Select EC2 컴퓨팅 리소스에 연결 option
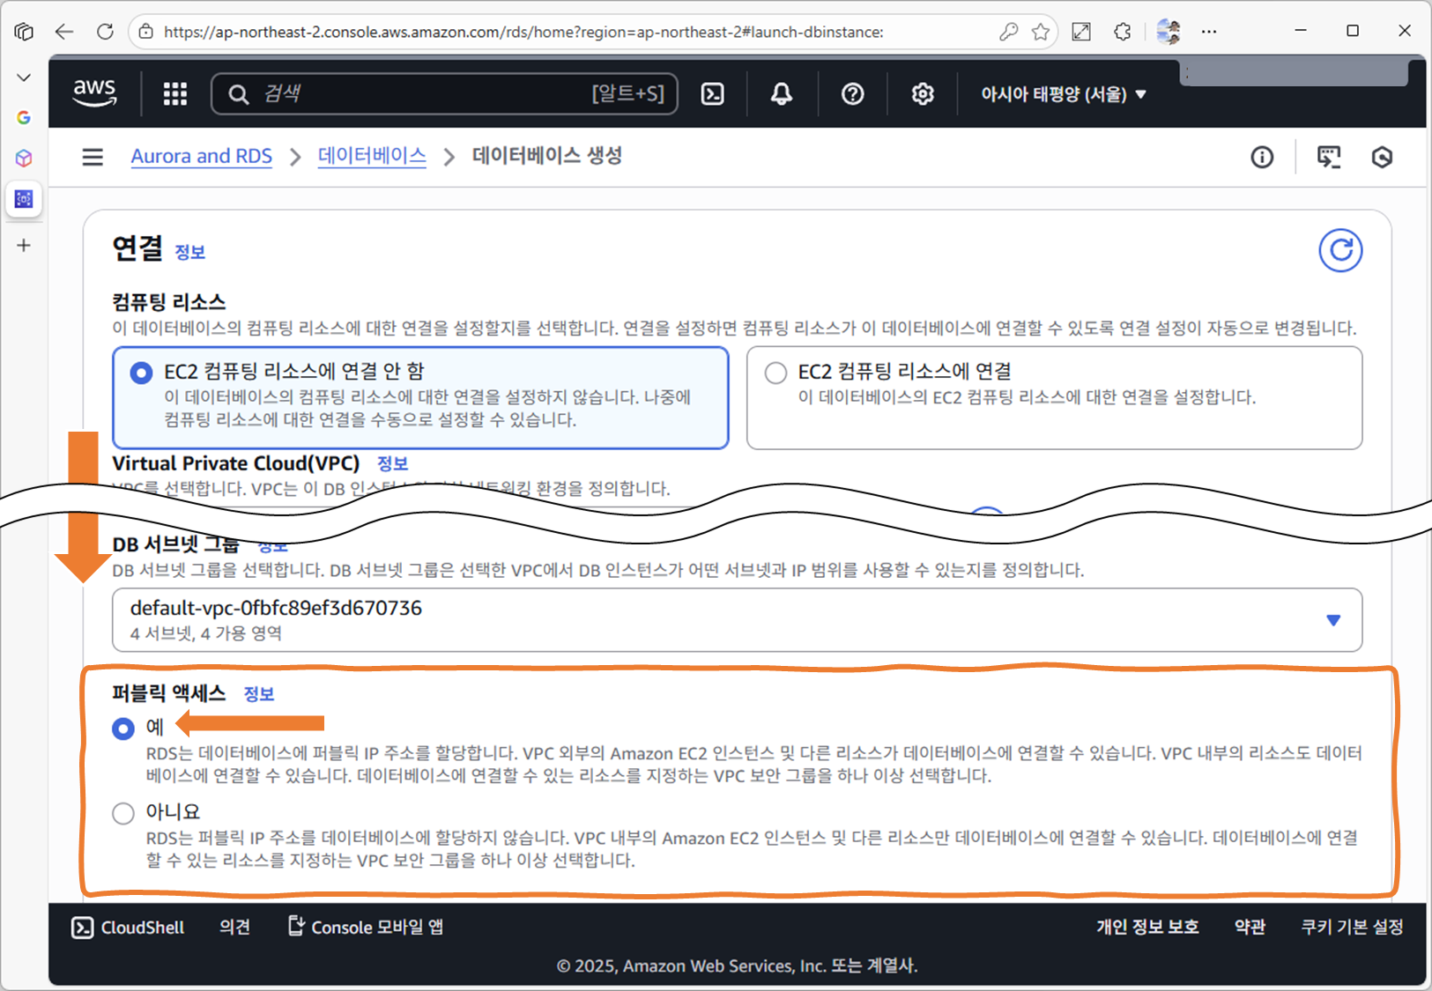This screenshot has width=1432, height=991. (x=1054, y=397)
